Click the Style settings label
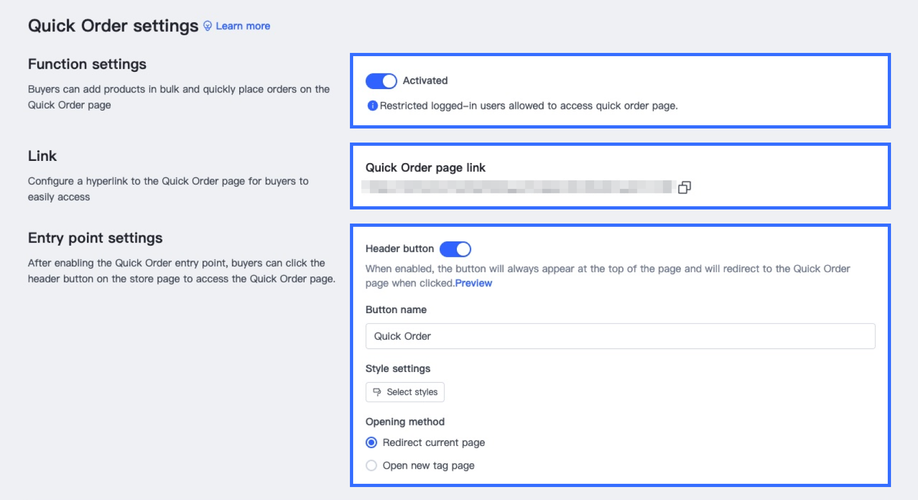The image size is (918, 500). pyautogui.click(x=398, y=369)
